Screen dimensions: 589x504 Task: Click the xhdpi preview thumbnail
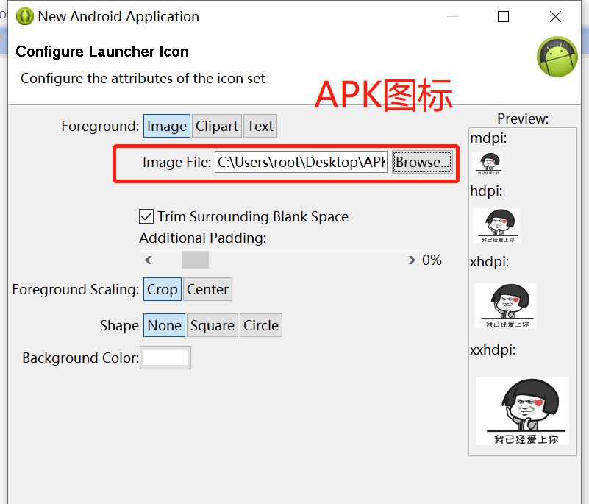[505, 305]
